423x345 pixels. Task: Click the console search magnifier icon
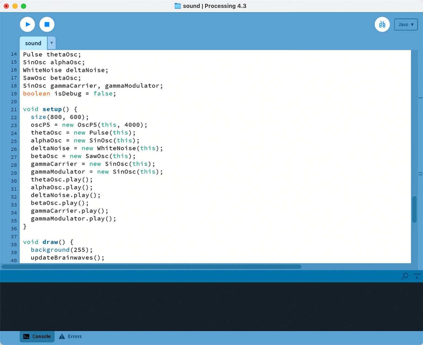405,276
